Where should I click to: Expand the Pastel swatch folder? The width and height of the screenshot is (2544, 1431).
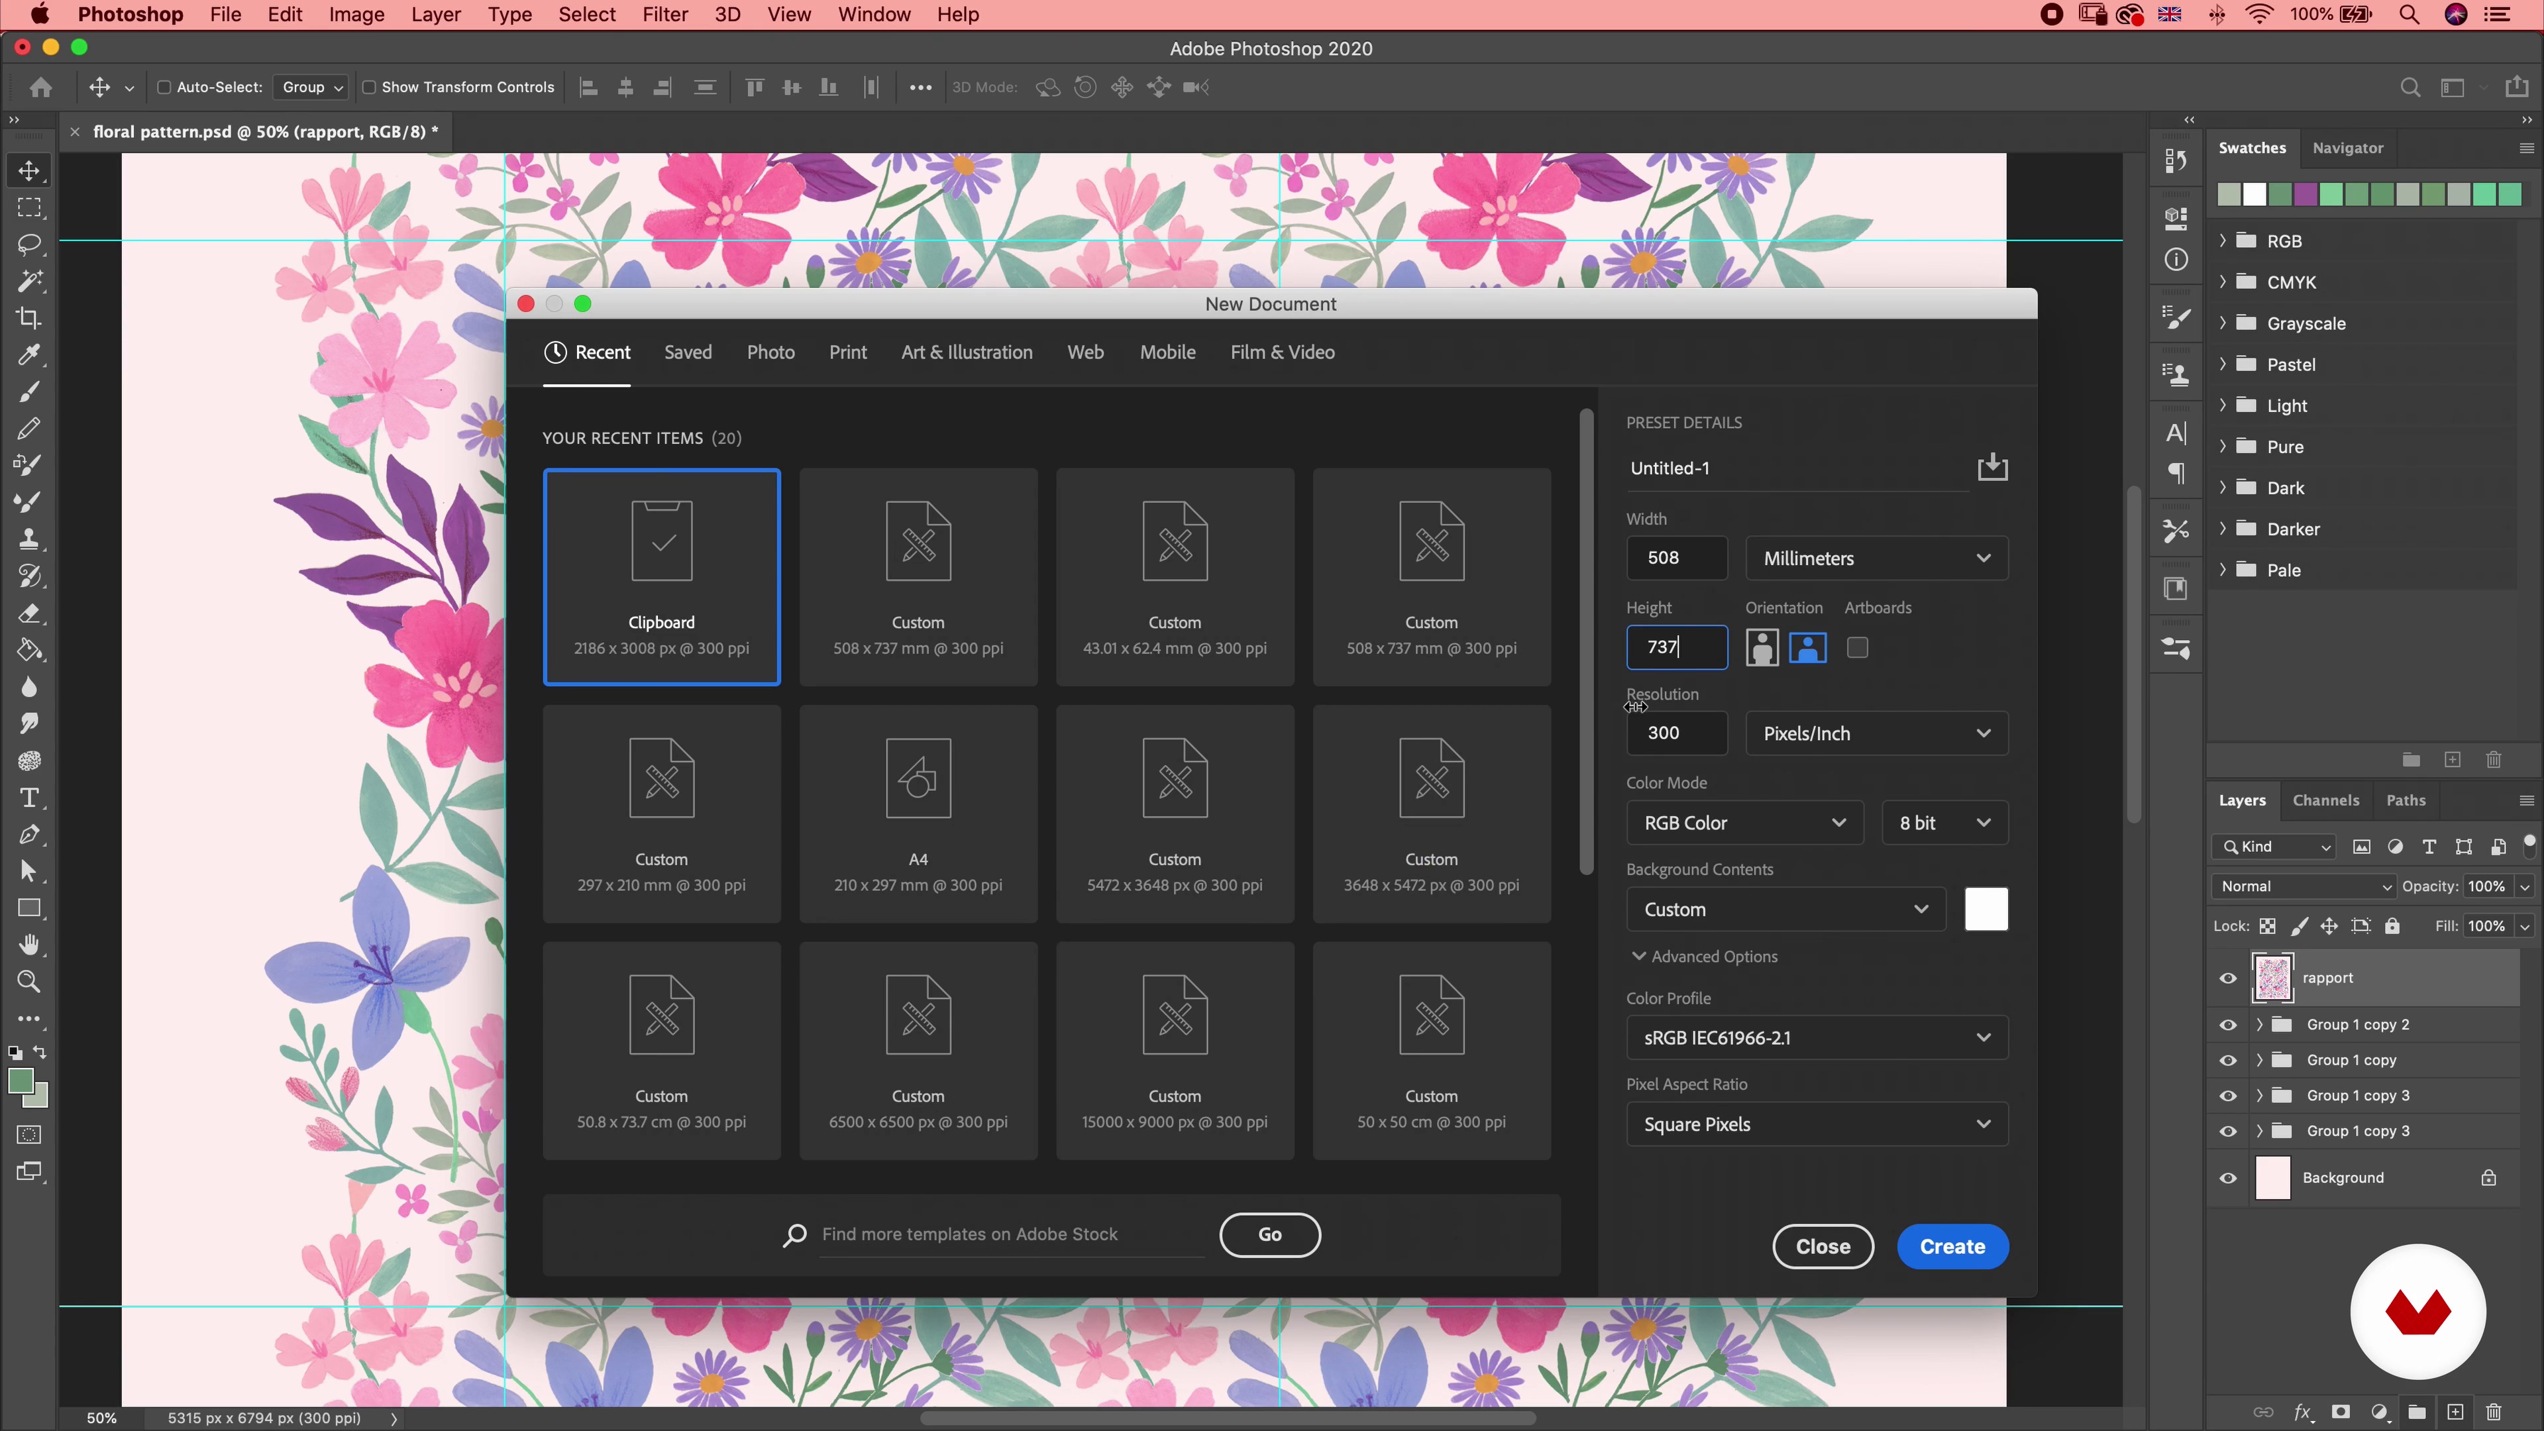click(x=2223, y=364)
